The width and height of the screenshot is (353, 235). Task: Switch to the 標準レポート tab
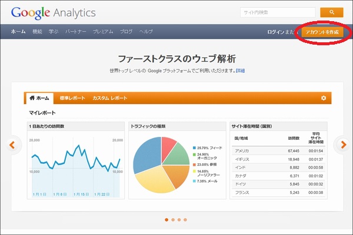click(72, 98)
